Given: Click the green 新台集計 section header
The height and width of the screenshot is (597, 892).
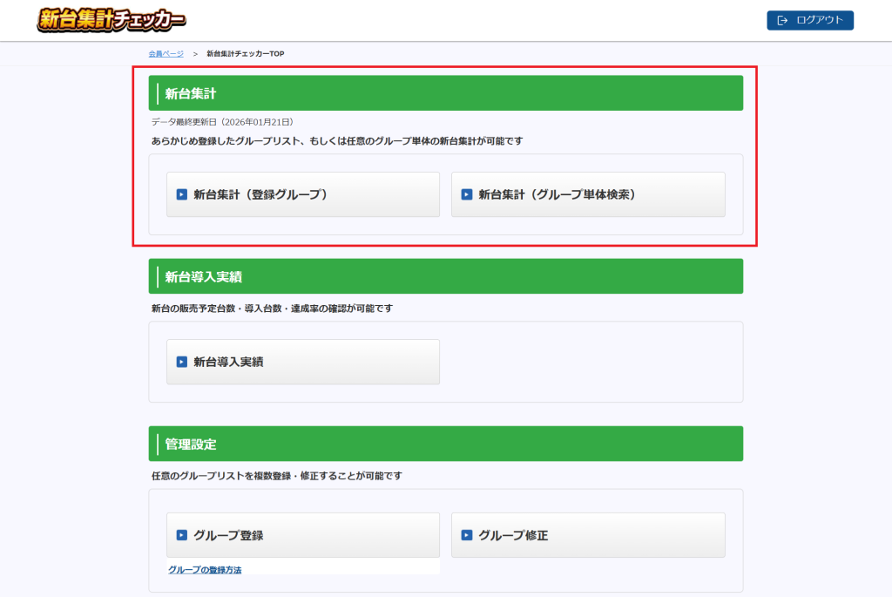Looking at the screenshot, I should coord(445,93).
